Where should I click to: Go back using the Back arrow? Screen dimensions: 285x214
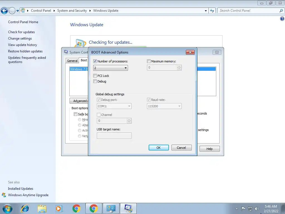4,11
